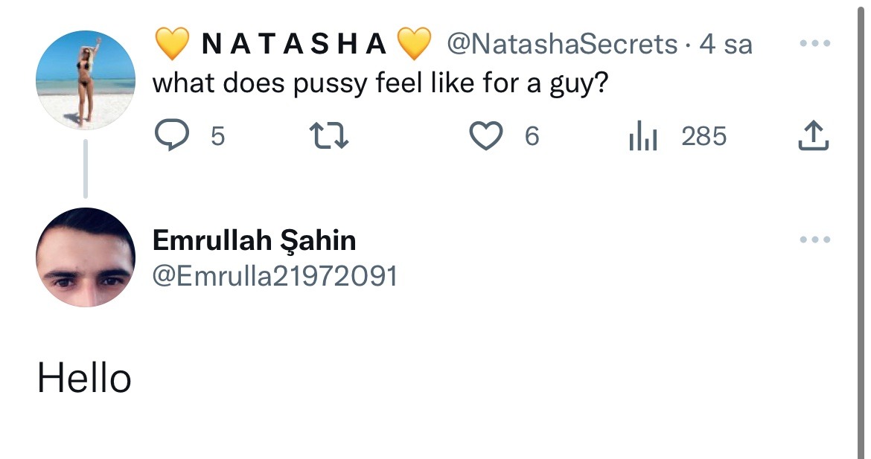This screenshot has width=871, height=459.
Task: Click the @NatashaSecrets handle
Action: coord(561,45)
